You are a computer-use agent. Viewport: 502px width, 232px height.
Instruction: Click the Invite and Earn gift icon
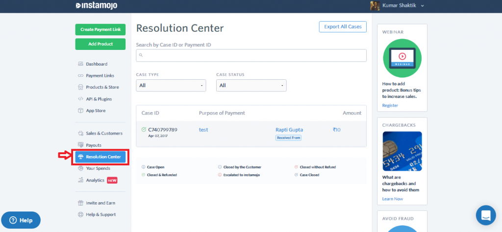click(x=80, y=203)
